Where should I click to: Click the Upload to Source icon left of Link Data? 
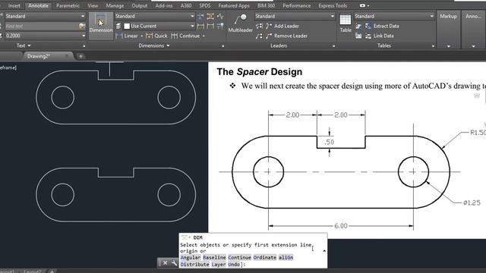tap(358, 36)
